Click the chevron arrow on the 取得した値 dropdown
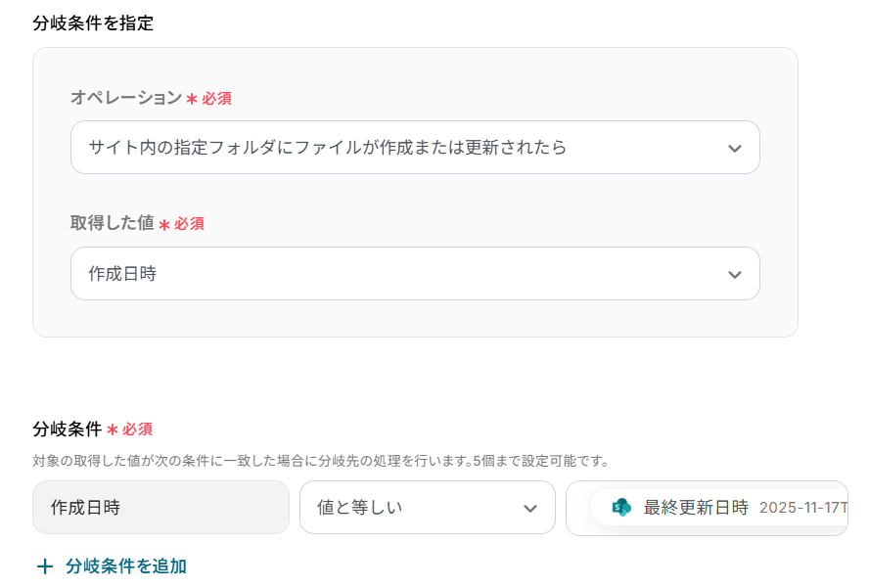The image size is (869, 588). (735, 275)
